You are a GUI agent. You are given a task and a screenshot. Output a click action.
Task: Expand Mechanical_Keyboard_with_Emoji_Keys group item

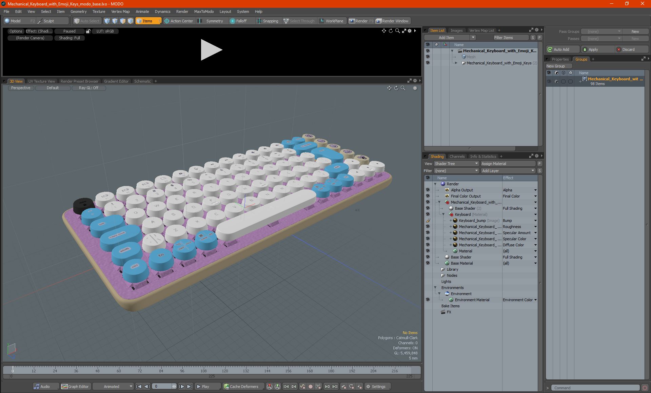(456, 63)
